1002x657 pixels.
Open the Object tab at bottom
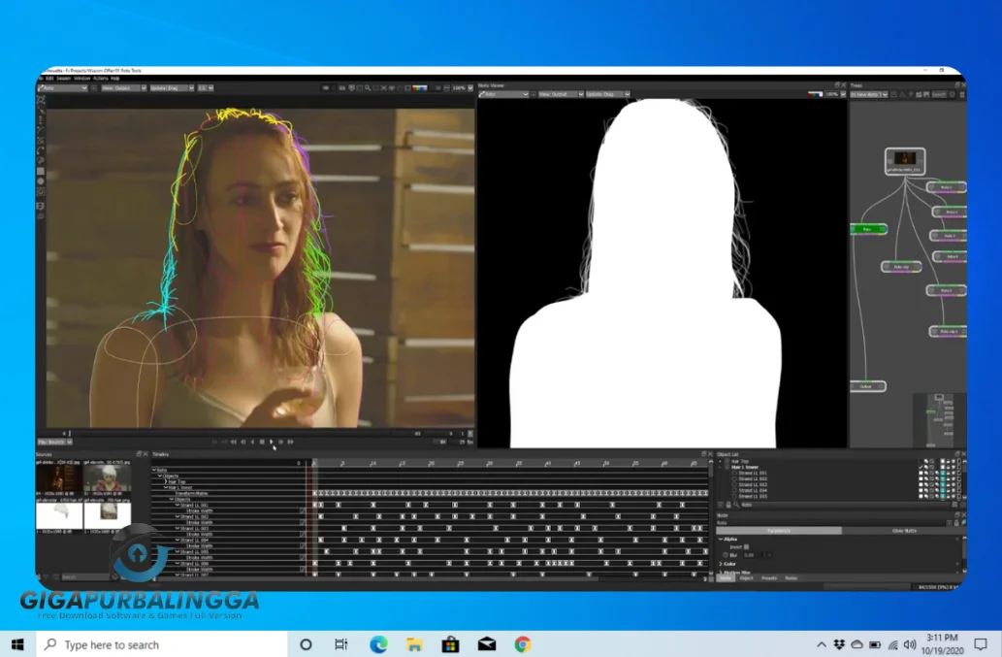pos(746,578)
